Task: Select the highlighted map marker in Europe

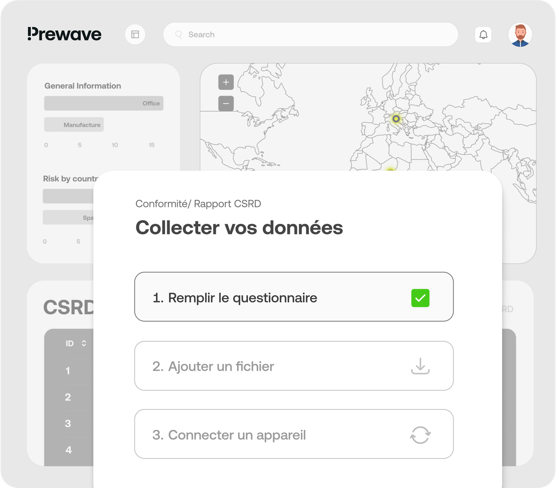Action: 396,119
